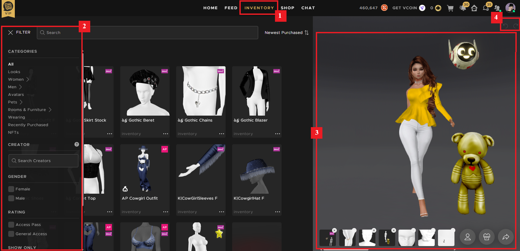Select the Gothic Chains product thumbnail
This screenshot has width=520, height=251.
point(201,91)
